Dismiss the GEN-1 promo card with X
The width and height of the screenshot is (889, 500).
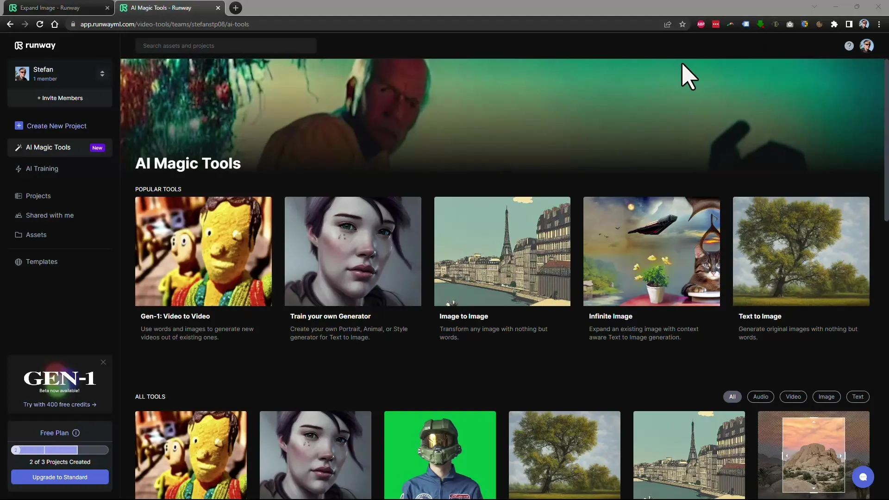pyautogui.click(x=103, y=362)
